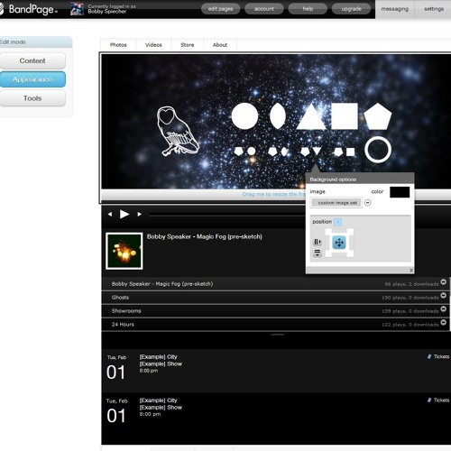Screen dimensions: 451x451
Task: Open Tickets link for the second show
Action: click(438, 400)
